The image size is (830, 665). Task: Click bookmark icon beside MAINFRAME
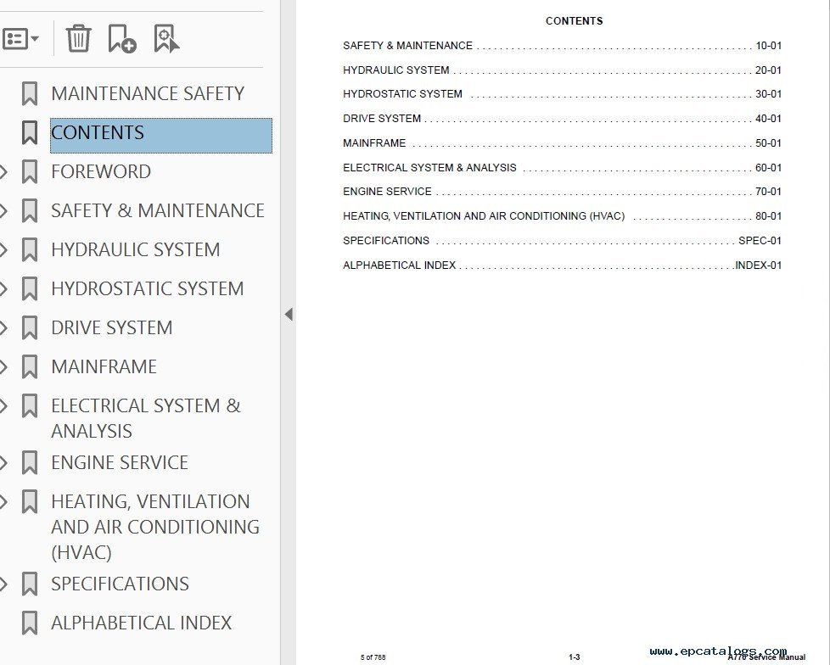click(30, 367)
